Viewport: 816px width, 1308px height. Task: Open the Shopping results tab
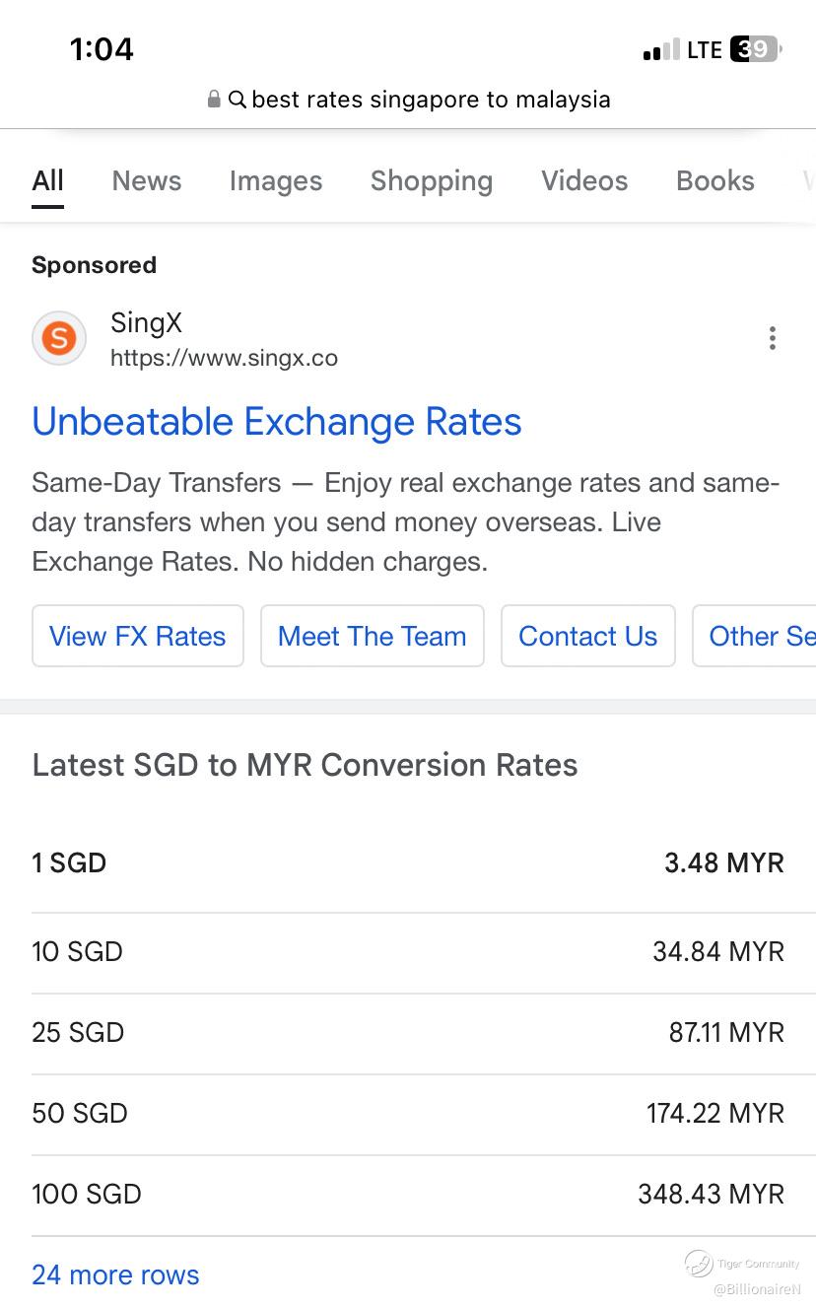click(x=432, y=181)
